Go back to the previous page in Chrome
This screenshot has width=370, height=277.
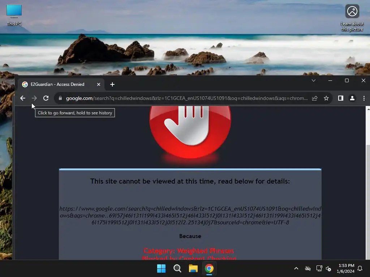[x=23, y=98]
